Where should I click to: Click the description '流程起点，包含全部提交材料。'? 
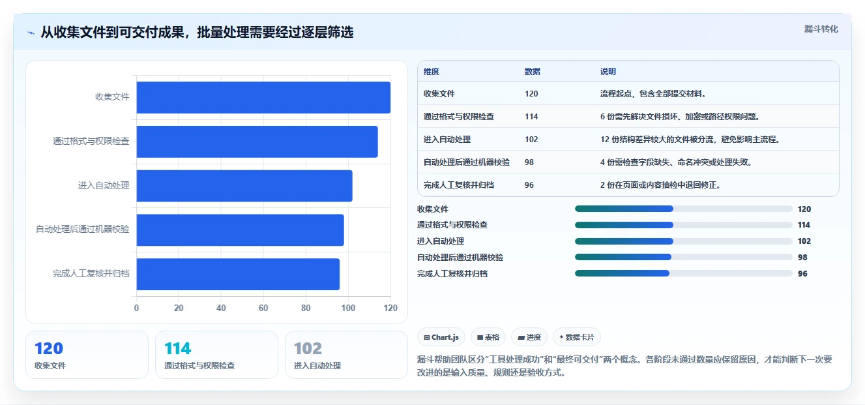pos(654,94)
